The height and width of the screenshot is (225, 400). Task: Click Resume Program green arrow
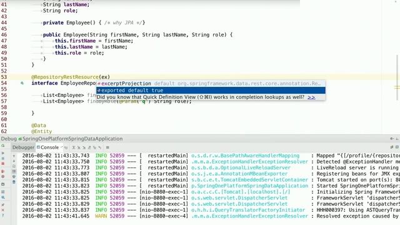[x=2, y=152]
